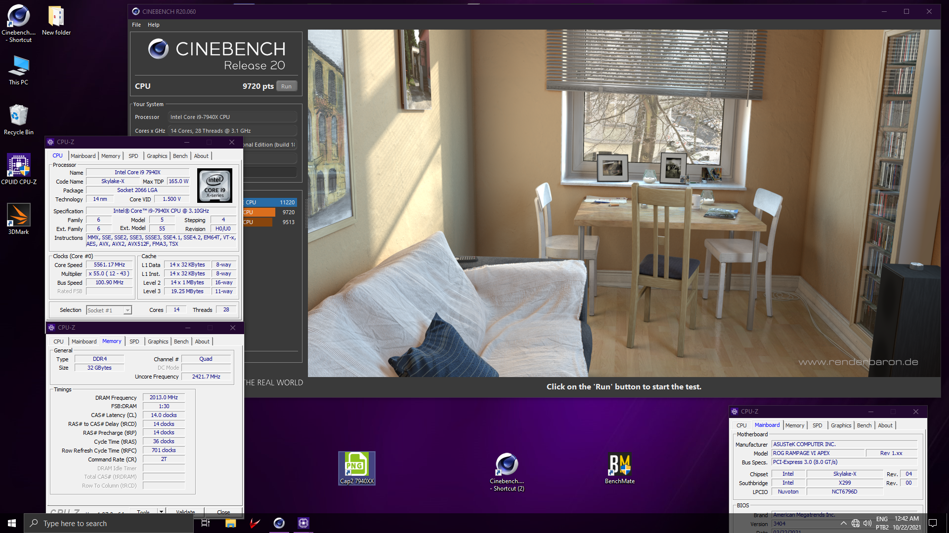Viewport: 949px width, 533px height.
Task: Open the New folder desktop icon
Action: click(x=56, y=21)
